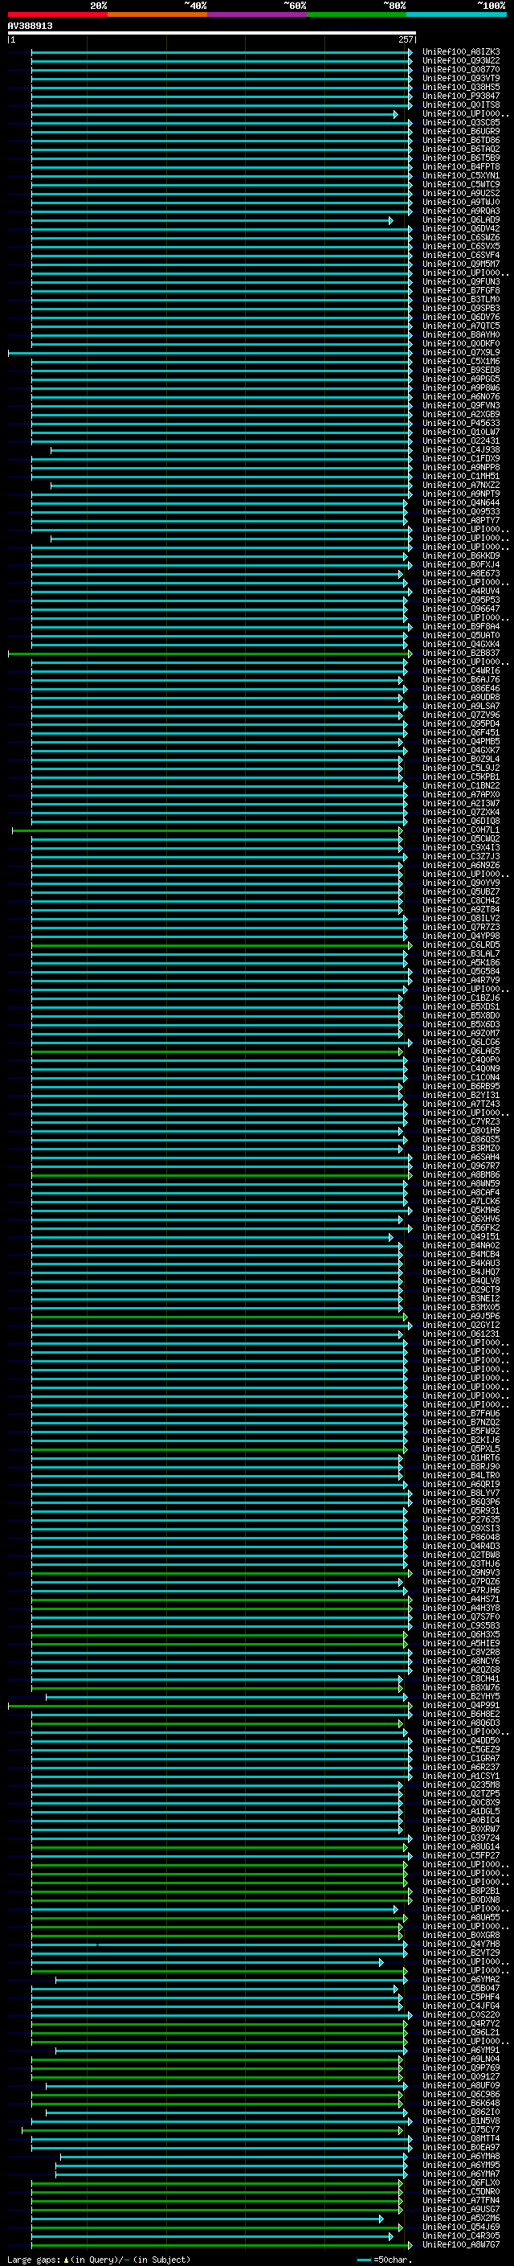Select the UniRef100_B3NEI2 label
This screenshot has width=514, height=2266.
[461, 1298]
